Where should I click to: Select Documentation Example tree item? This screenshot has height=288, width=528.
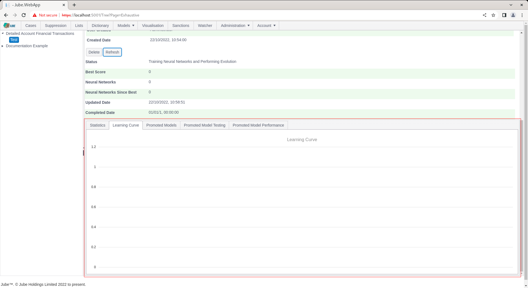(x=27, y=46)
